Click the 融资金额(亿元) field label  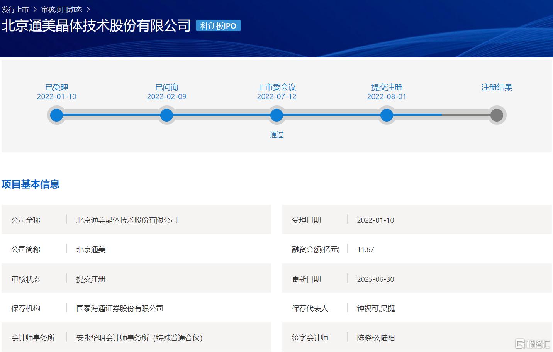(316, 249)
